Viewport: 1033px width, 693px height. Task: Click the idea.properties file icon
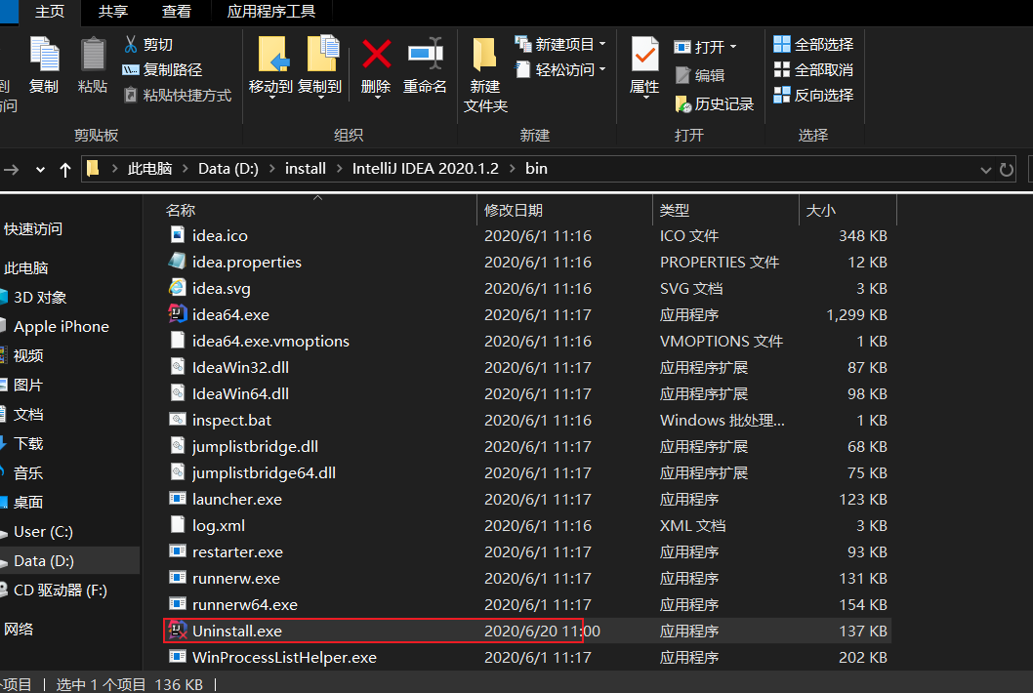tap(178, 262)
